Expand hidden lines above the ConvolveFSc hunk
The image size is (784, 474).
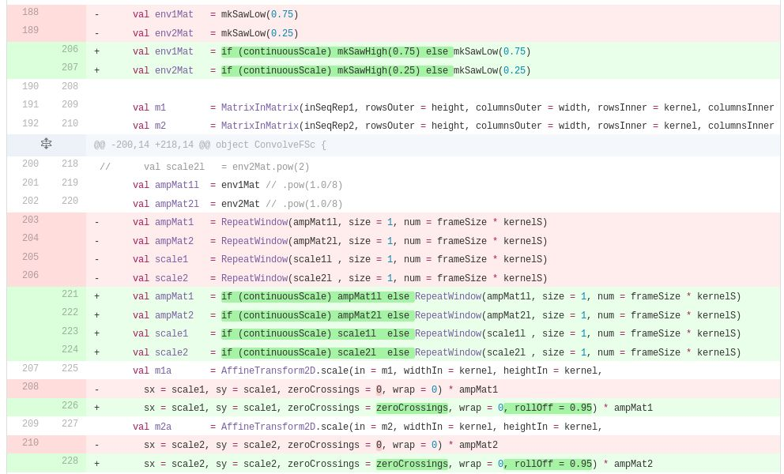[46, 145]
